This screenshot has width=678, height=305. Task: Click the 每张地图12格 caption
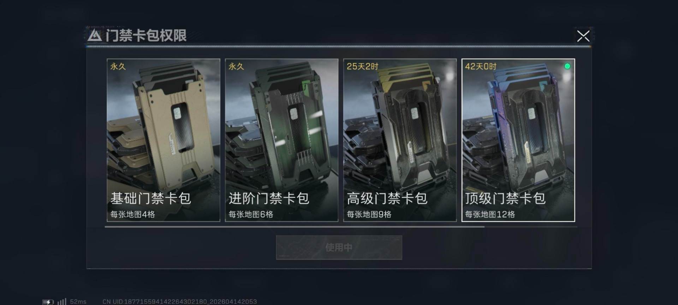pos(490,214)
